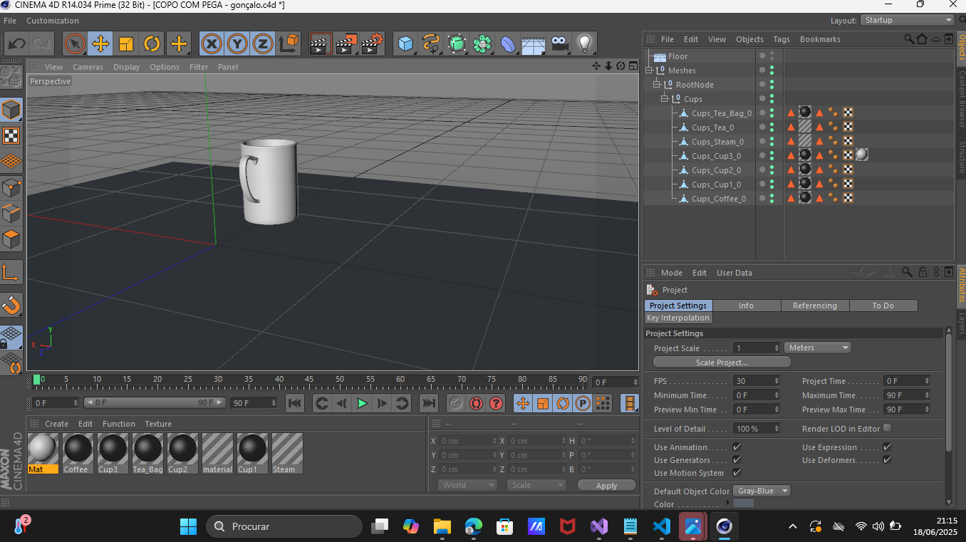Viewport: 966px width, 542px height.
Task: Click Make Editable icon in left sidebar
Action: (x=11, y=78)
